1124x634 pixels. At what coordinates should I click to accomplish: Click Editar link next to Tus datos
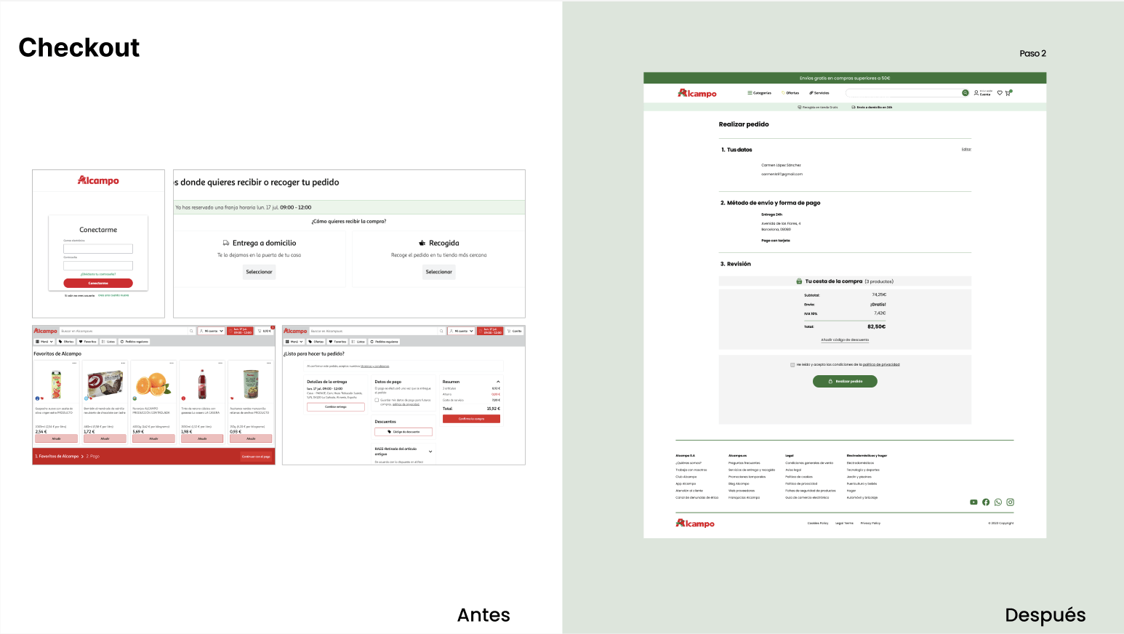[966, 150]
